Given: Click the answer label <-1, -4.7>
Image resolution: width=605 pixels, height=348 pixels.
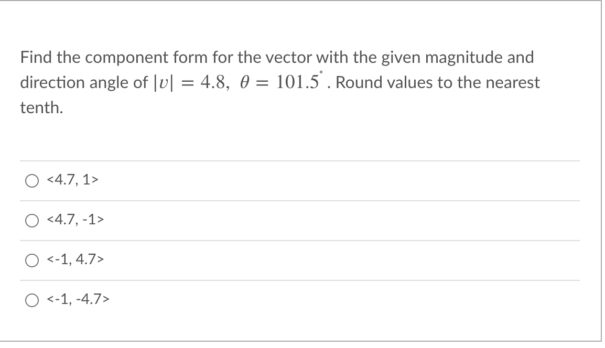Looking at the screenshot, I should click(x=79, y=301).
